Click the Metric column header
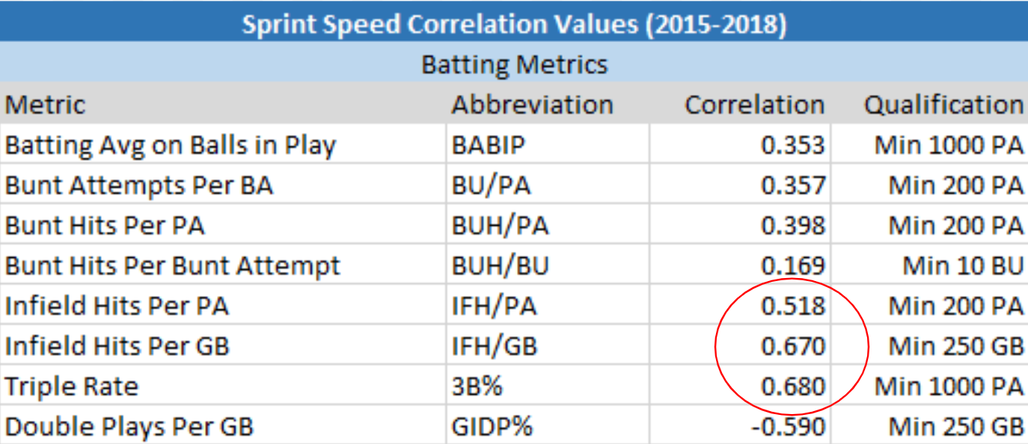This screenshot has height=444, width=1028. (46, 105)
